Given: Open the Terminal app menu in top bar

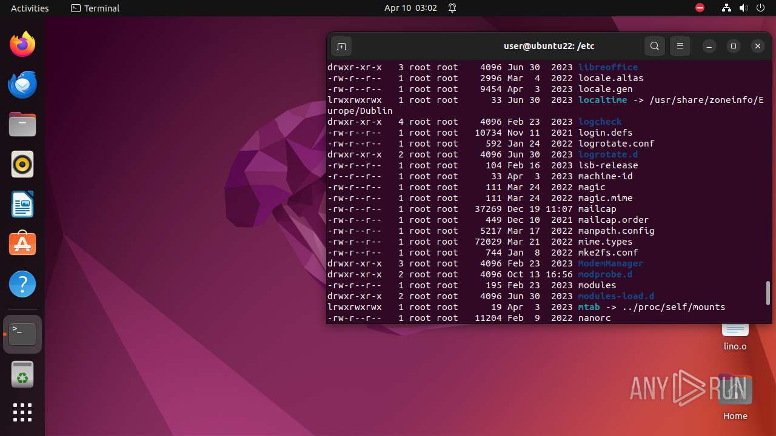Looking at the screenshot, I should point(95,8).
